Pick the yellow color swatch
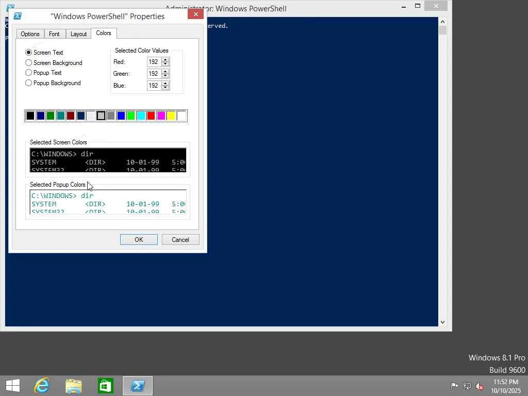This screenshot has height=396, width=528. click(x=171, y=116)
